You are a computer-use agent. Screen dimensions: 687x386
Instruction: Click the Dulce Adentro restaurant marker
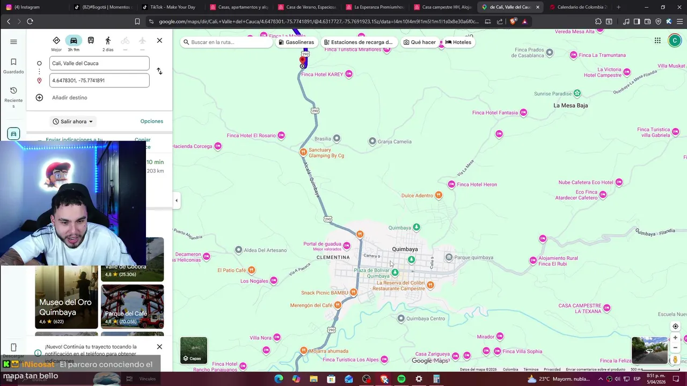pyautogui.click(x=438, y=195)
